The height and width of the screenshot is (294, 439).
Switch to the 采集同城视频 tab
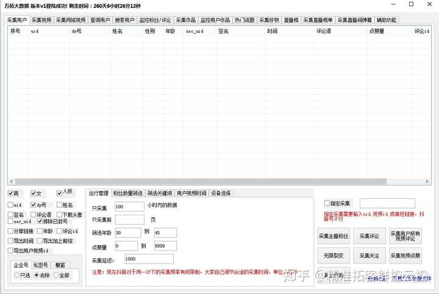coord(71,20)
